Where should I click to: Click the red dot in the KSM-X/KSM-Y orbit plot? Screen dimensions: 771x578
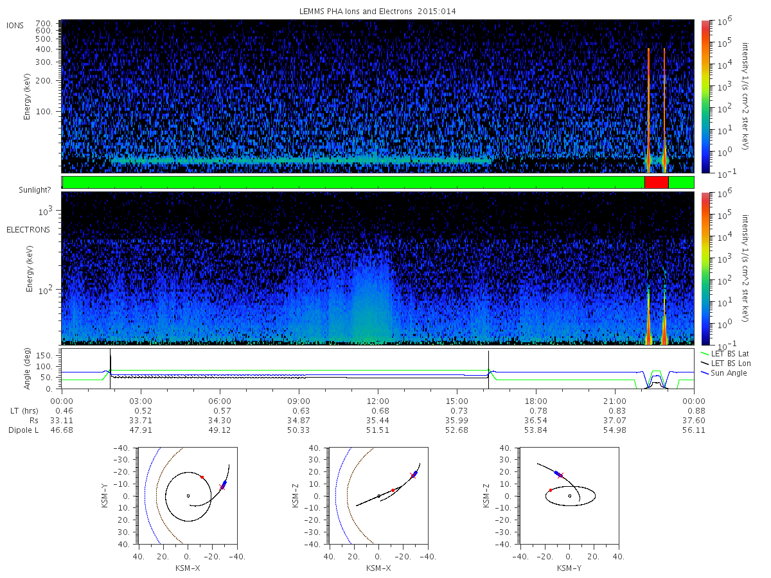(202, 477)
